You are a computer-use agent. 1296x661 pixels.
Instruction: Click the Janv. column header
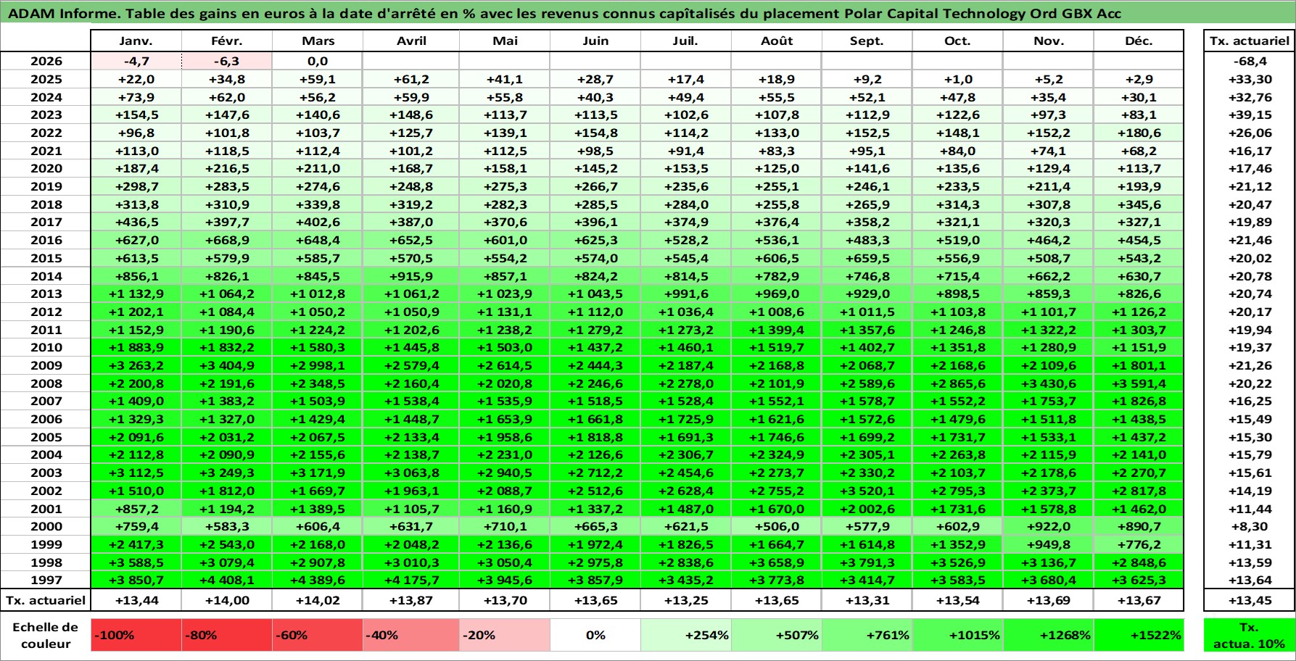tap(136, 41)
